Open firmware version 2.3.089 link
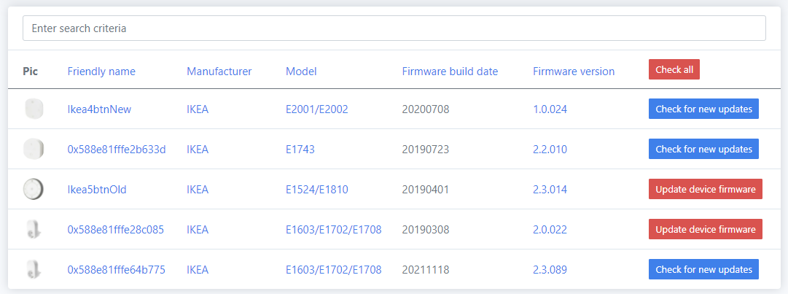788x294 pixels. tap(550, 270)
